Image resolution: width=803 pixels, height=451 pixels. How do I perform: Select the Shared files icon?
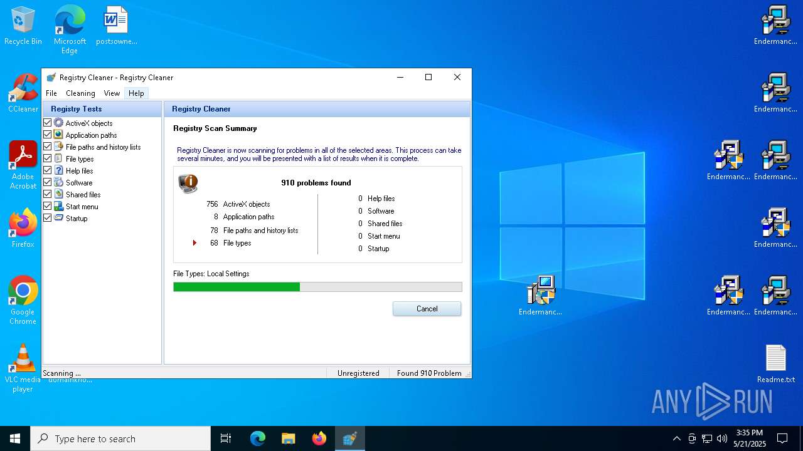point(58,194)
